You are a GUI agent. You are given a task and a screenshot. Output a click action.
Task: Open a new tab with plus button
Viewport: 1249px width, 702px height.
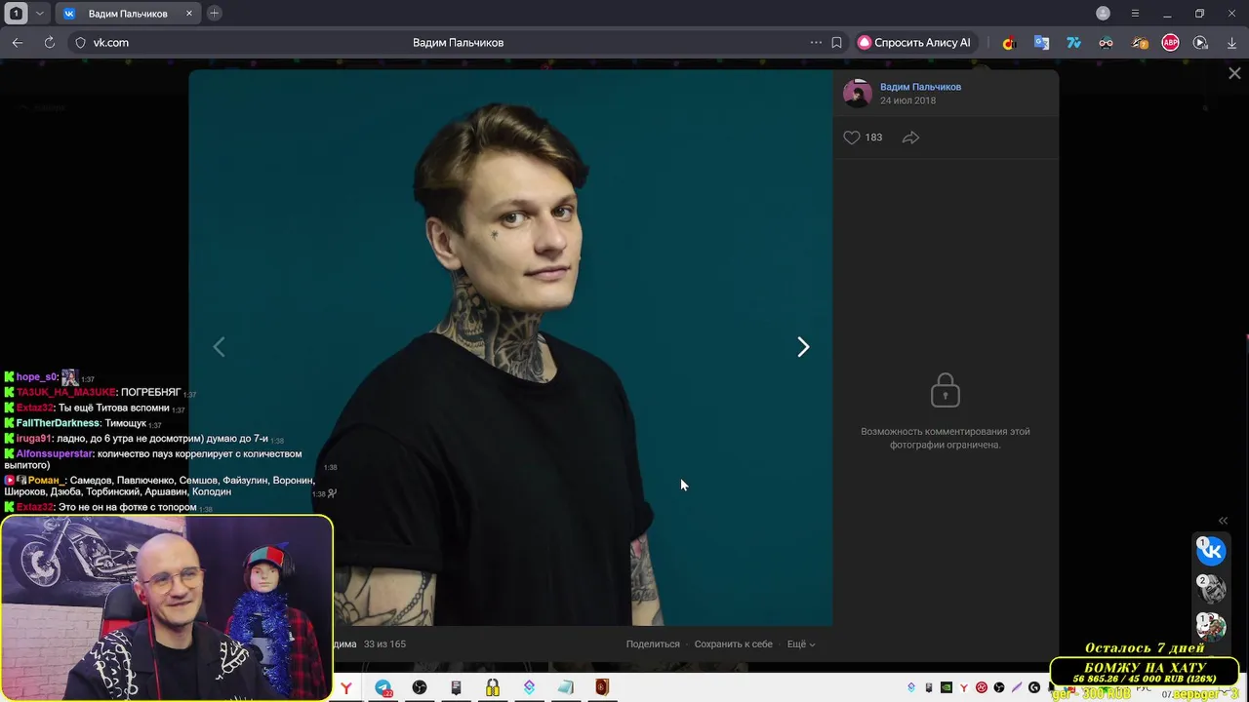pos(214,14)
